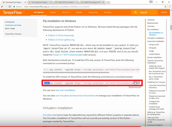Jump to Using pip entry
Image resolution: width=172 pixels, height=127 pixels.
click(x=153, y=48)
